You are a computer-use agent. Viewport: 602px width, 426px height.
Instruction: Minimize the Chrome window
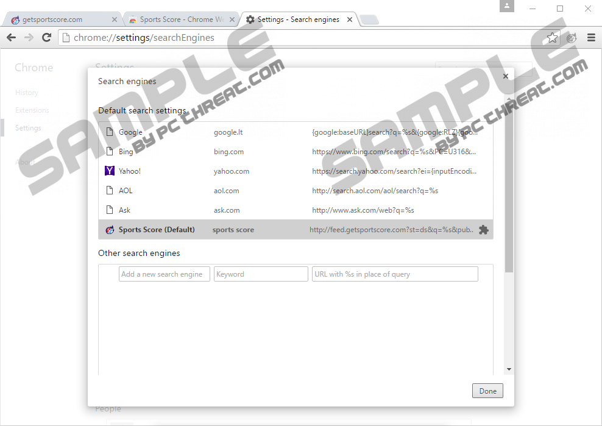[533, 9]
